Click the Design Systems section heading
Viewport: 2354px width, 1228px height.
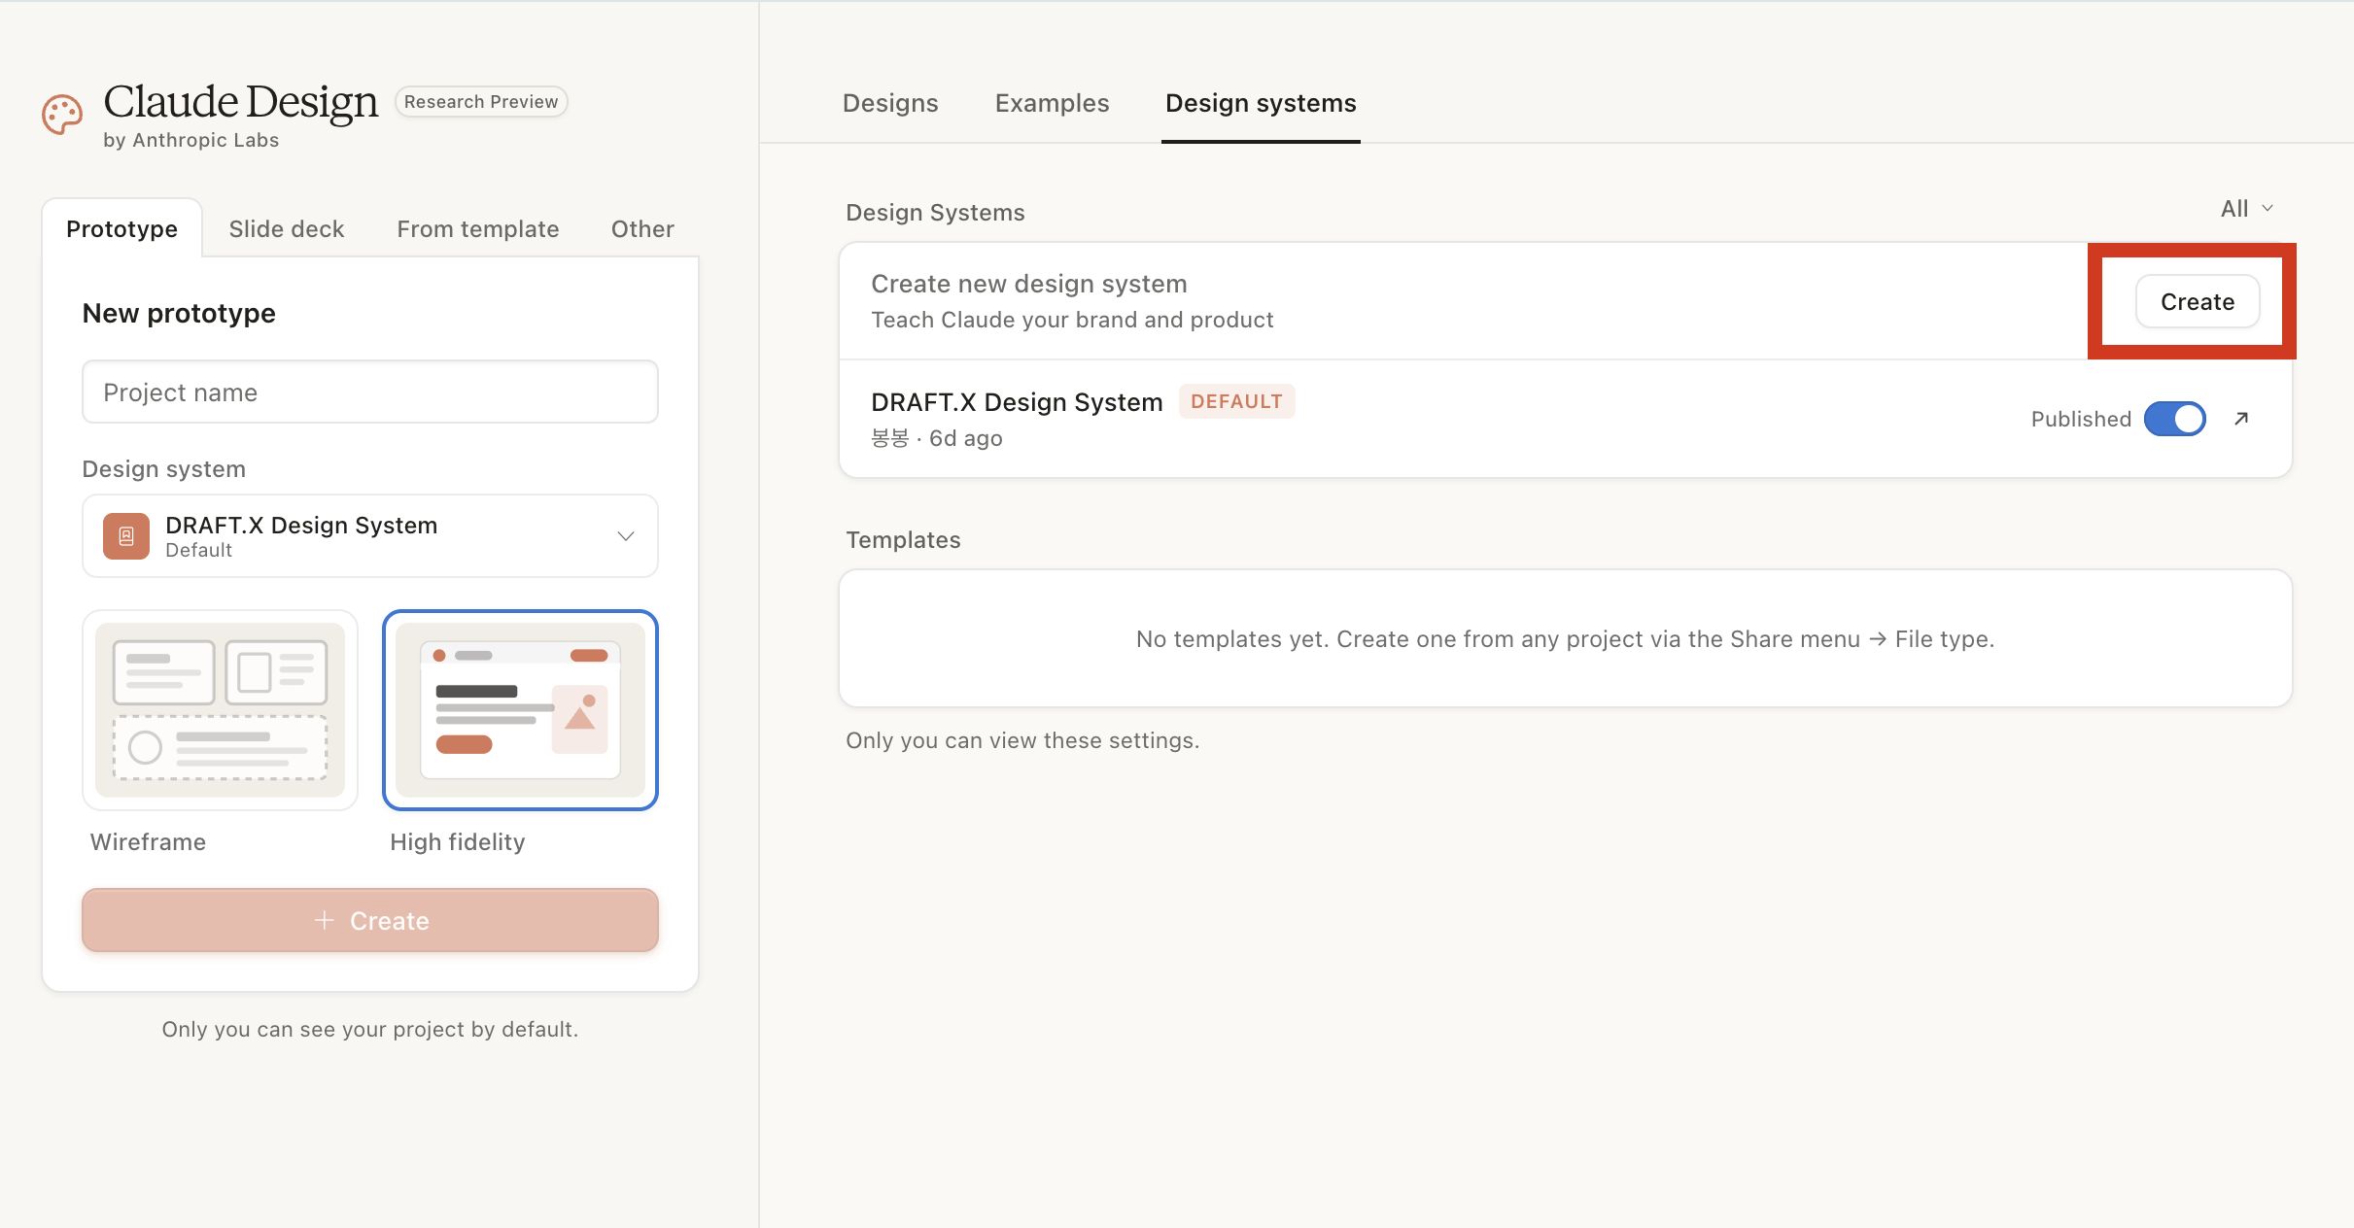(x=935, y=213)
